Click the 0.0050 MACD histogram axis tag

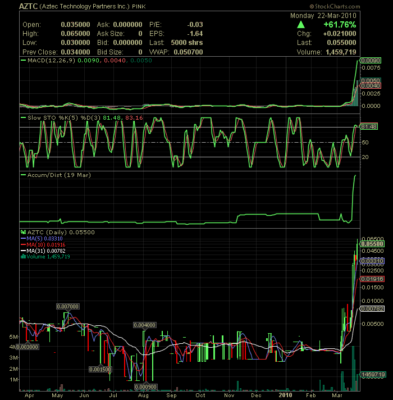[x=371, y=80]
